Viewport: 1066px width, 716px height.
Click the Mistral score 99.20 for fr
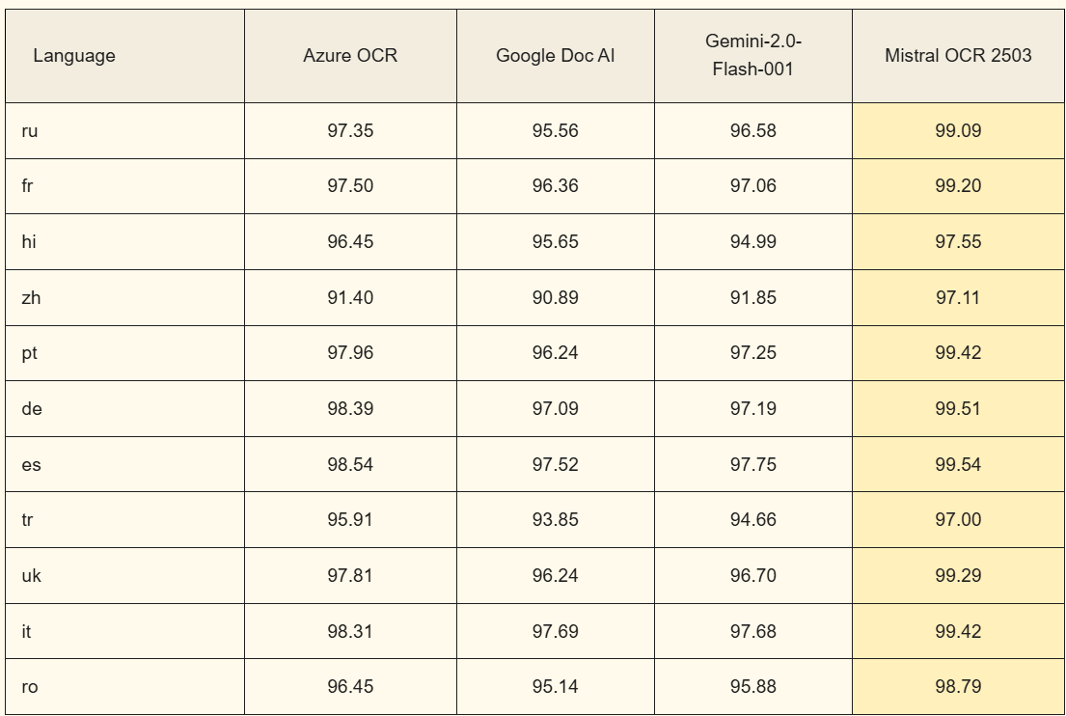pyautogui.click(x=958, y=186)
